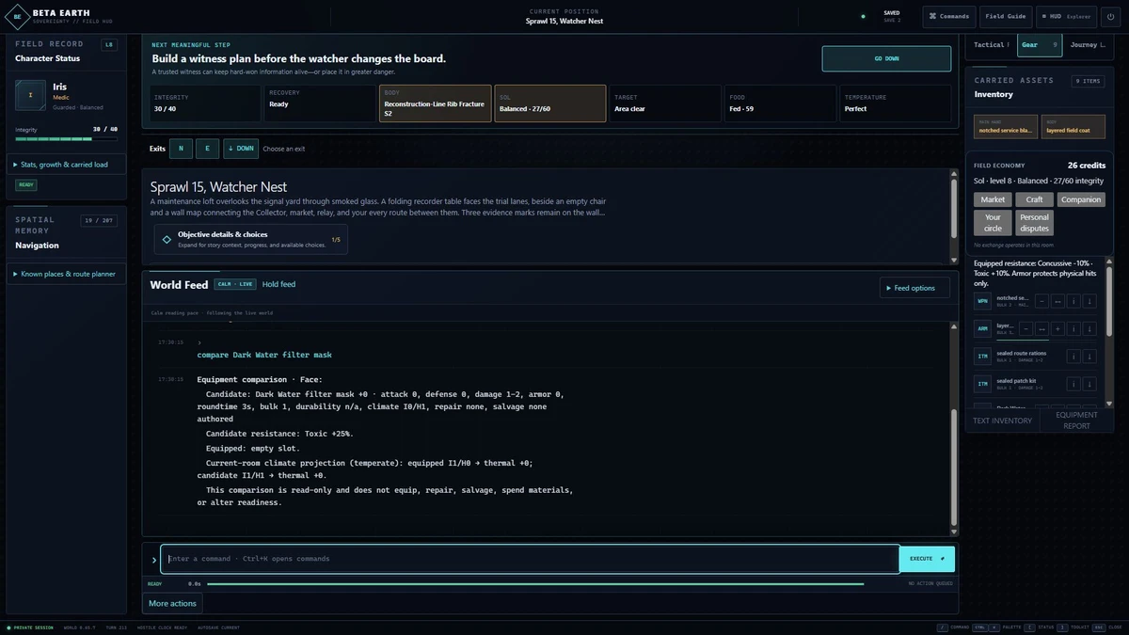The height and width of the screenshot is (635, 1129).
Task: Click ITM badge beside sealed route rations
Action: [982, 357]
